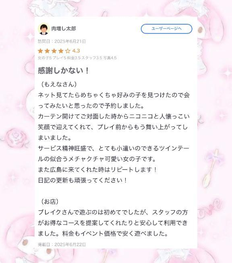Click the (お店) section heading

50,201
